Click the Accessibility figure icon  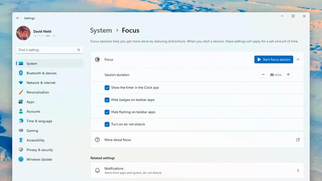click(x=21, y=140)
